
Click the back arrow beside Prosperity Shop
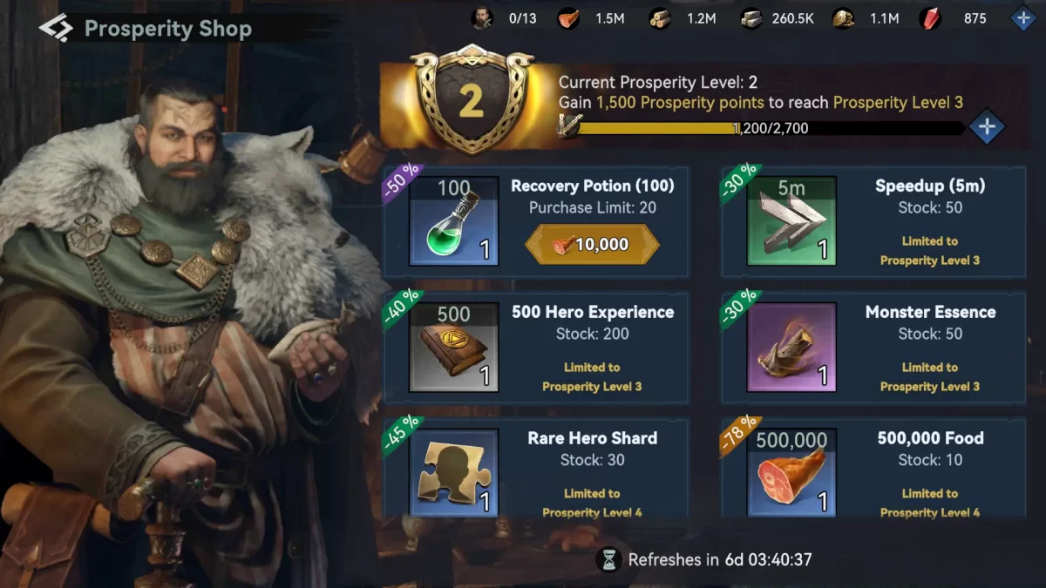click(x=56, y=28)
